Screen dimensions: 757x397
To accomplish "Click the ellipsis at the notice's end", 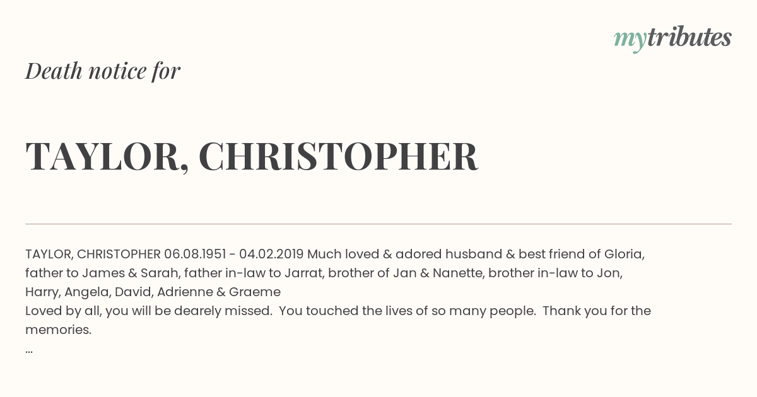I will click(x=29, y=349).
